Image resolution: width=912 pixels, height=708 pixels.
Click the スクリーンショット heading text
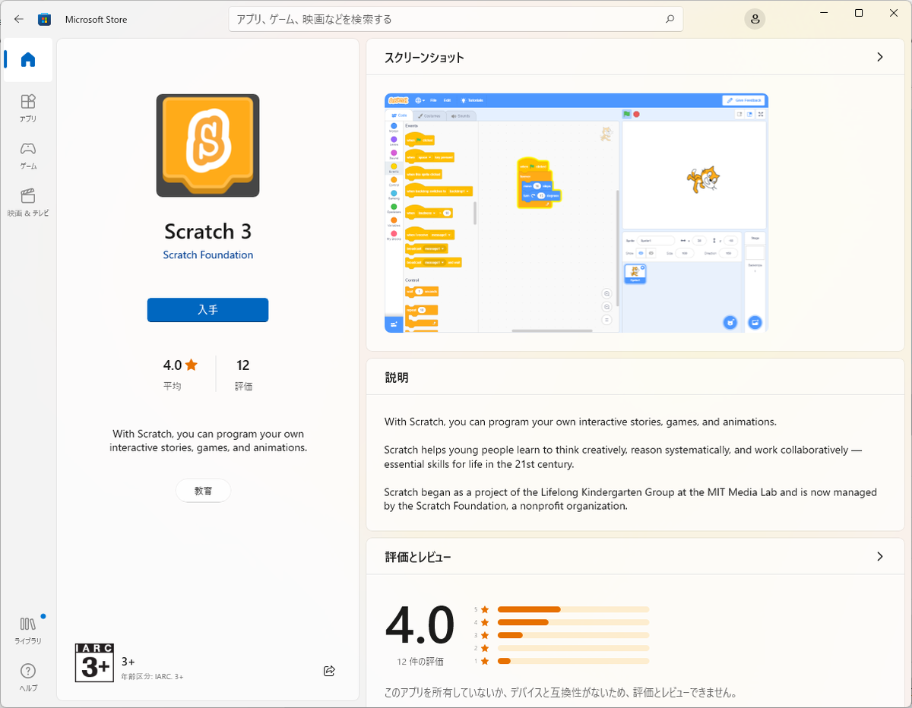tap(424, 58)
